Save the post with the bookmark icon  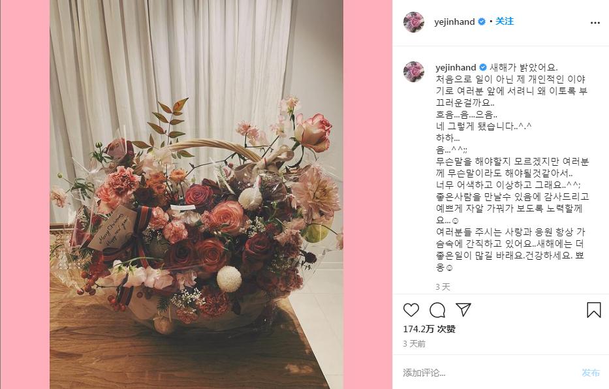point(593,310)
